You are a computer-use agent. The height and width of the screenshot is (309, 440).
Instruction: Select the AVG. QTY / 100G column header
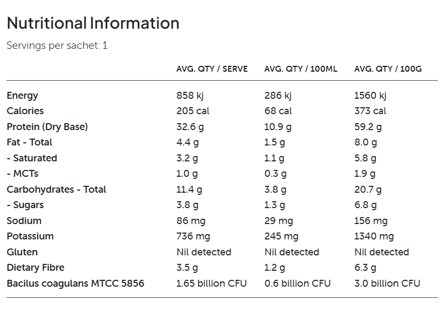pyautogui.click(x=388, y=69)
